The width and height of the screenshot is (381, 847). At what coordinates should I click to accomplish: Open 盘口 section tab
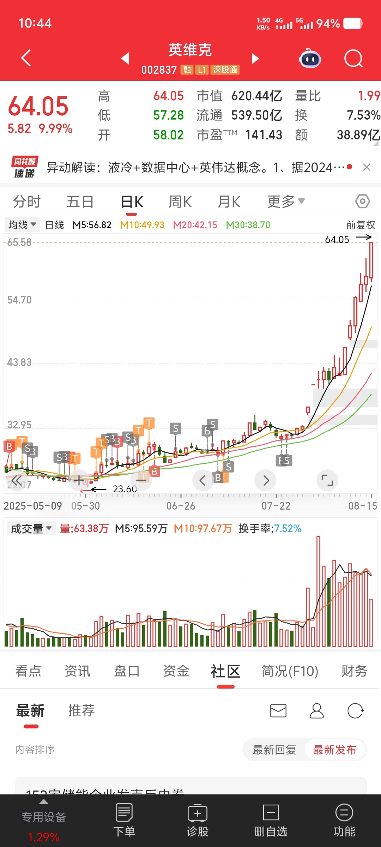[x=127, y=671]
